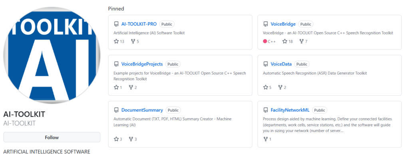This screenshot has height=154, width=409.
Task: Click the fork icon on AI-TOOLKIT-PRO card
Action: click(x=133, y=41)
